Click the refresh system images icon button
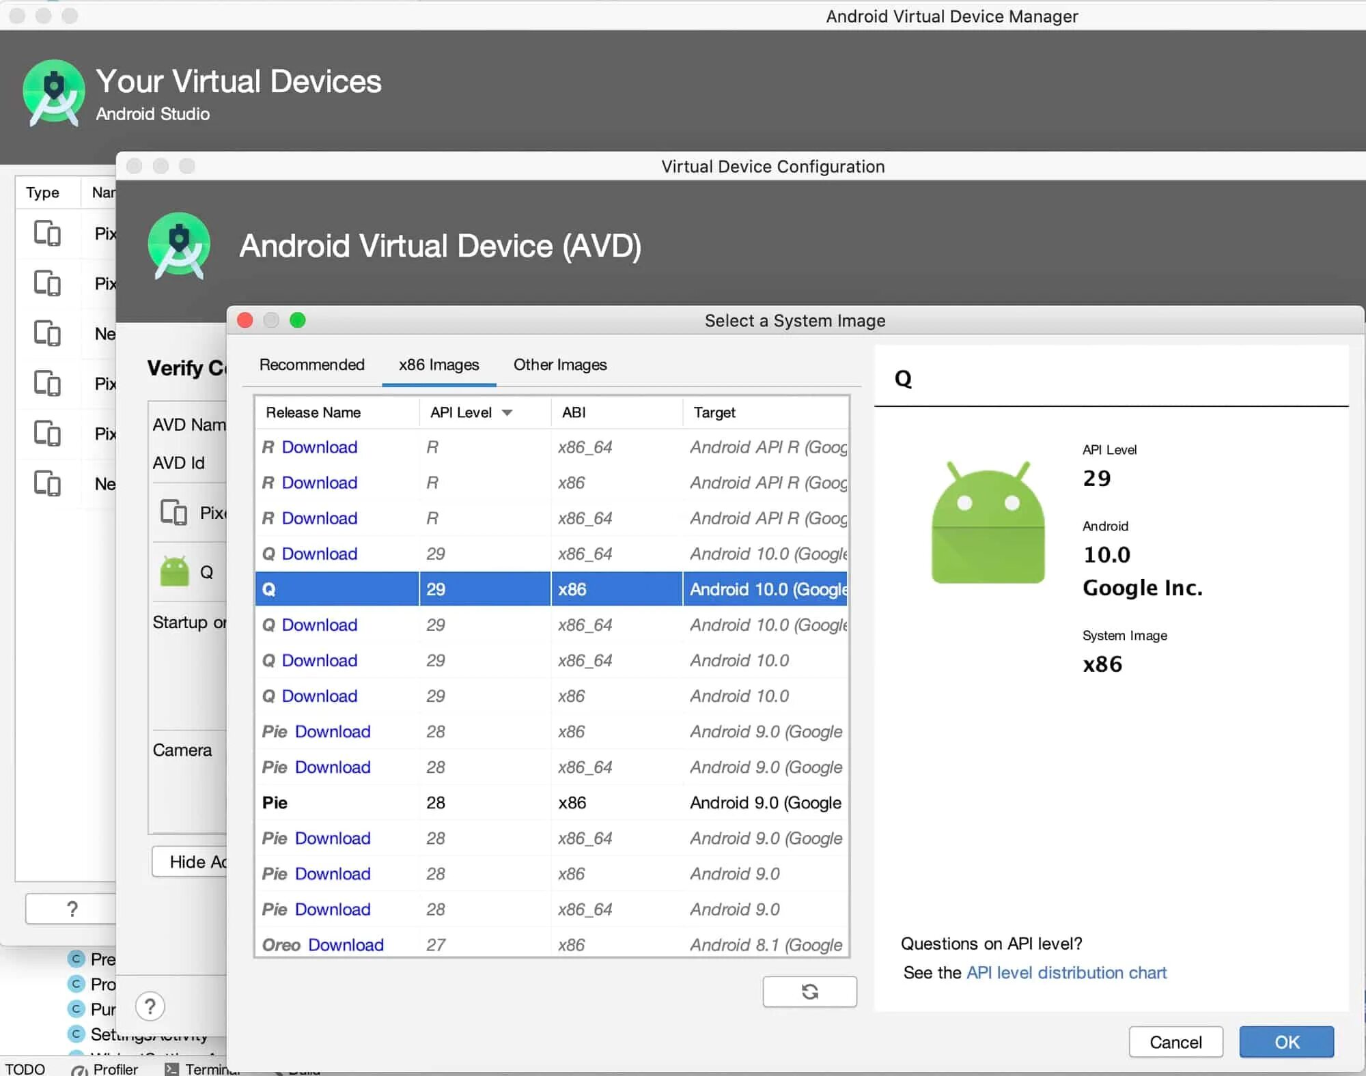The image size is (1366, 1076). click(809, 991)
